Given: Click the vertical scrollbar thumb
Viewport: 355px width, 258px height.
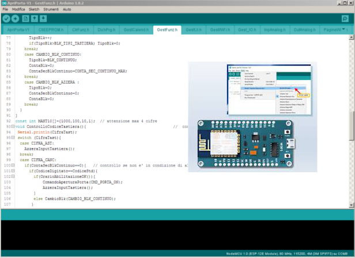Looking at the screenshot, I should point(352,126).
